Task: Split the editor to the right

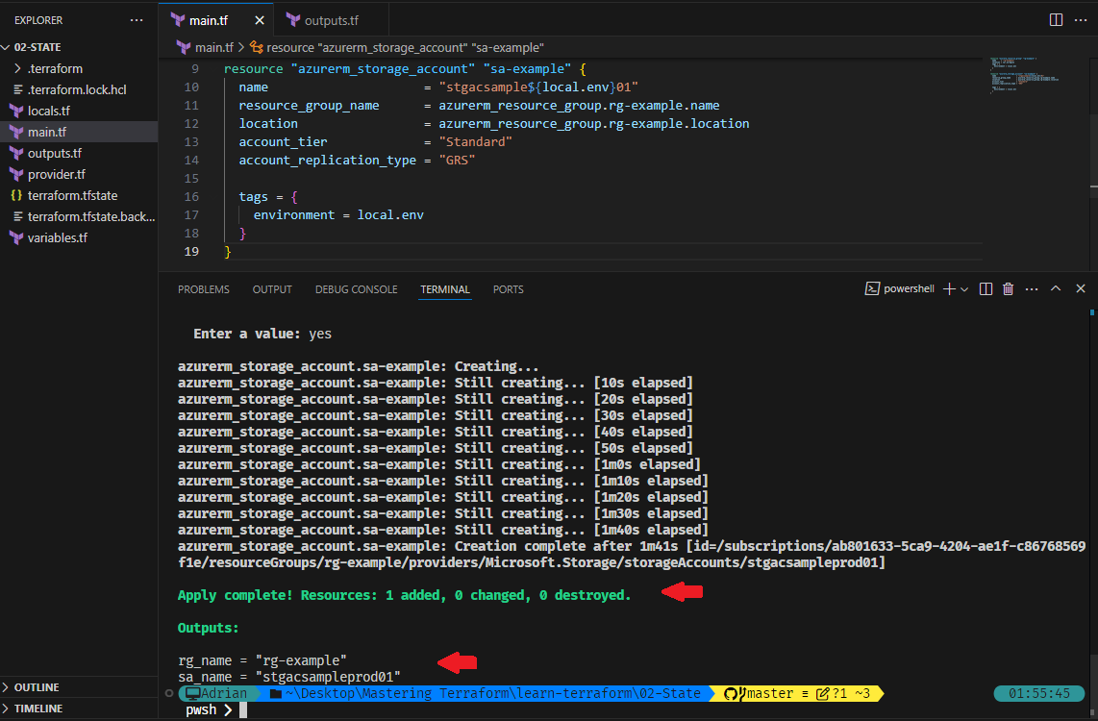Action: pos(1056,19)
